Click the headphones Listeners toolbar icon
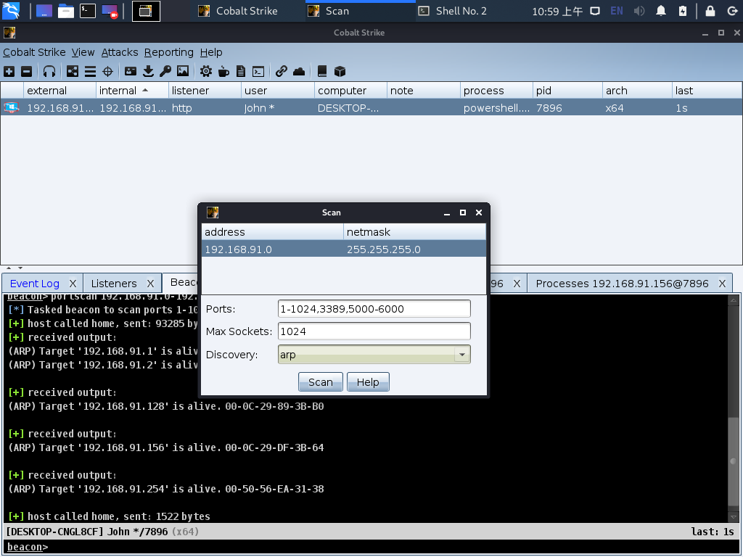The height and width of the screenshot is (557, 743). pyautogui.click(x=49, y=71)
